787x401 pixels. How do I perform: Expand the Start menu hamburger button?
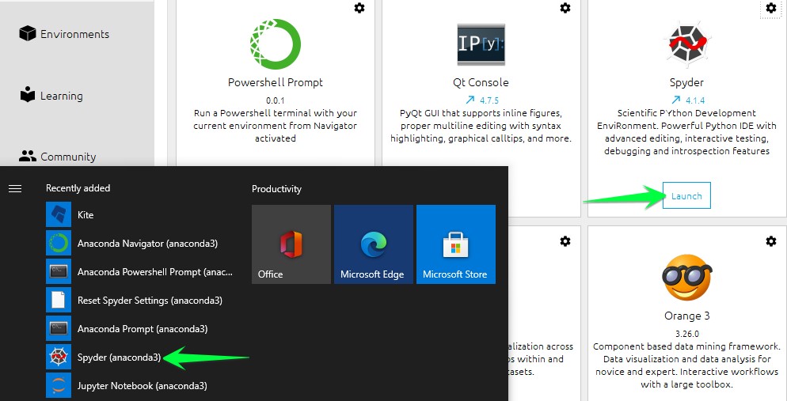tap(14, 189)
